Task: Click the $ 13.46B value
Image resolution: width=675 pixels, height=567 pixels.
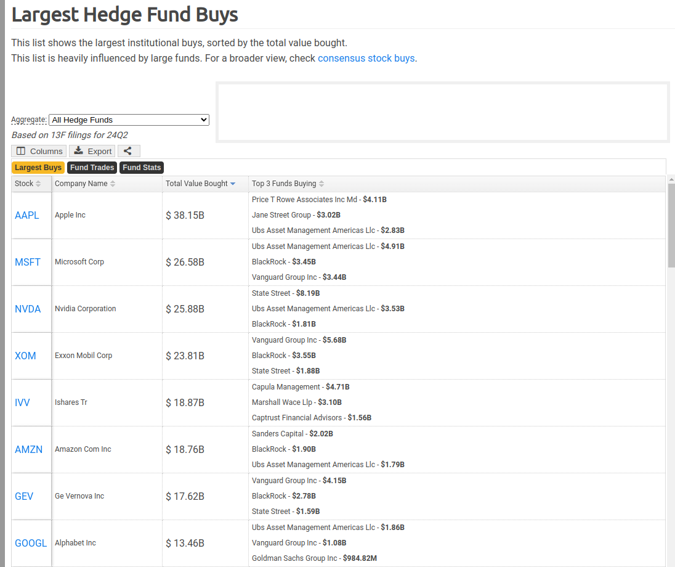Action: click(x=185, y=544)
